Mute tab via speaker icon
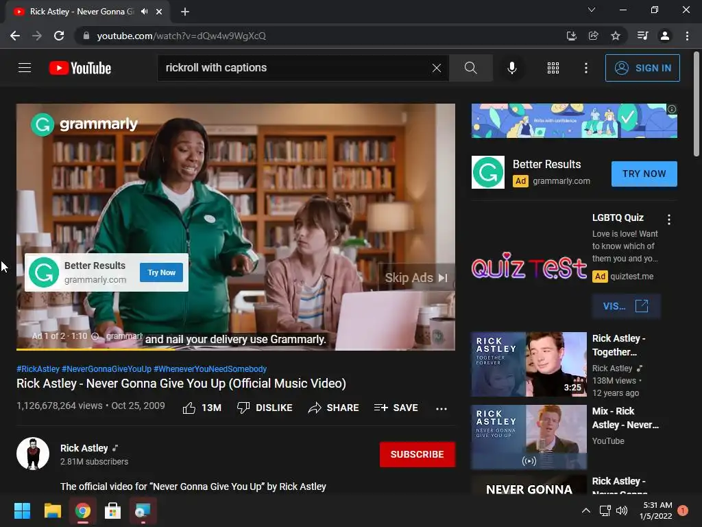The width and height of the screenshot is (702, 527). pyautogui.click(x=144, y=12)
